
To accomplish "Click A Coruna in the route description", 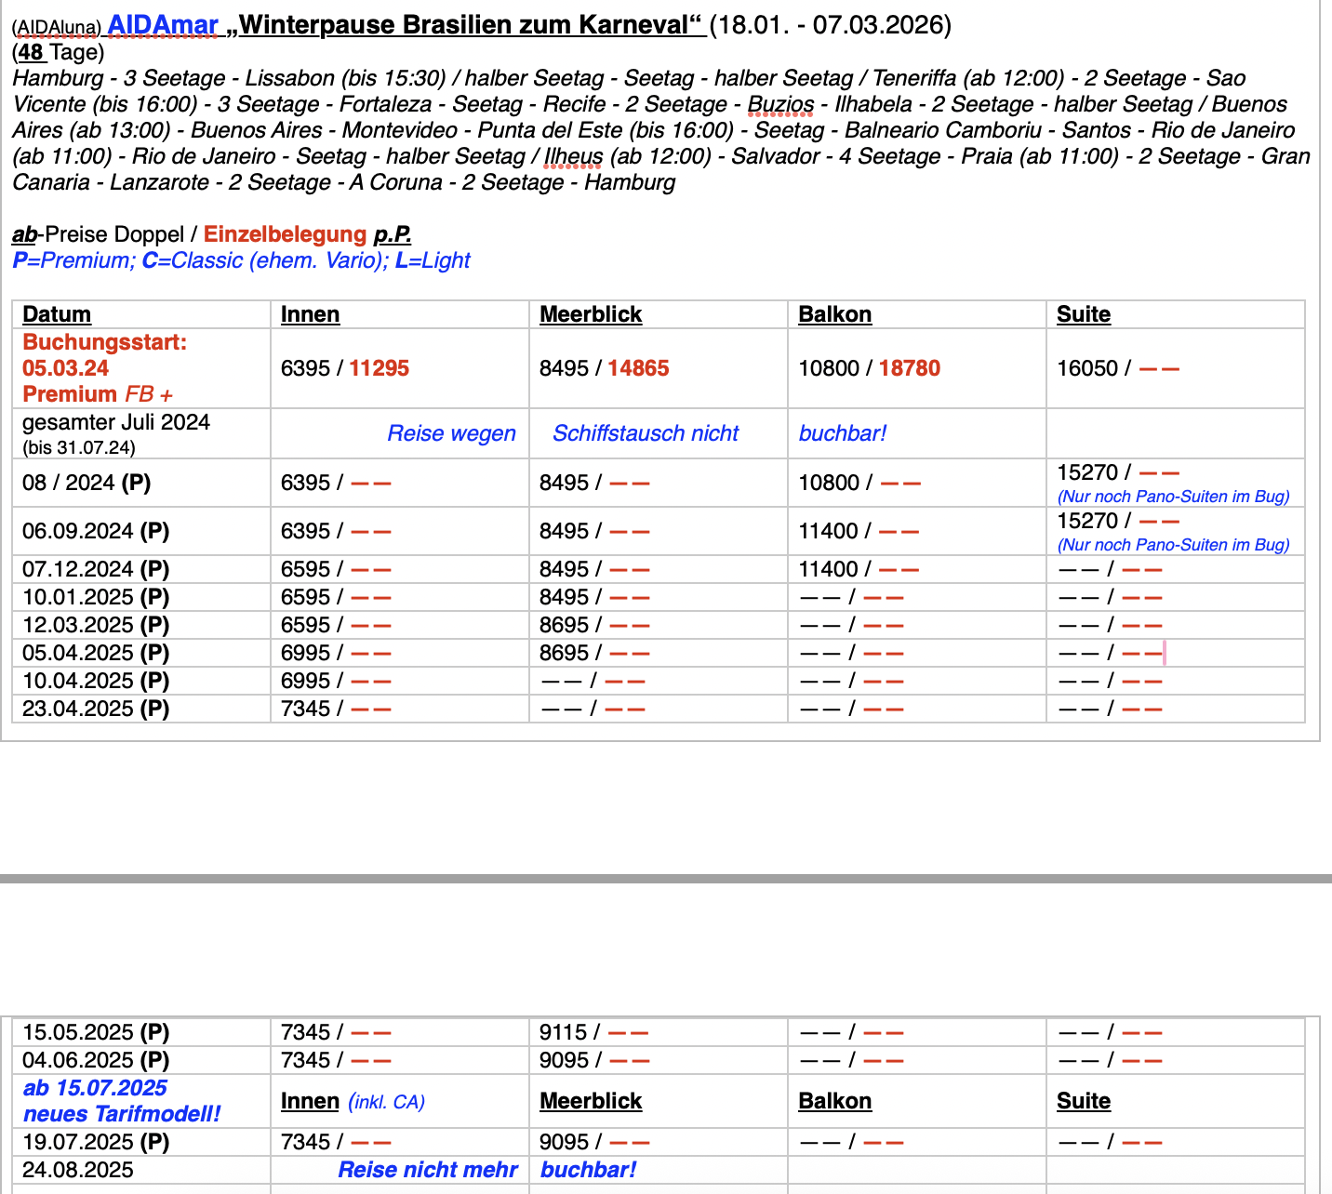I will pos(396,182).
